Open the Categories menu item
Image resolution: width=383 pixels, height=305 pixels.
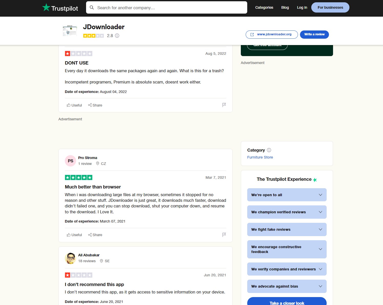(264, 7)
